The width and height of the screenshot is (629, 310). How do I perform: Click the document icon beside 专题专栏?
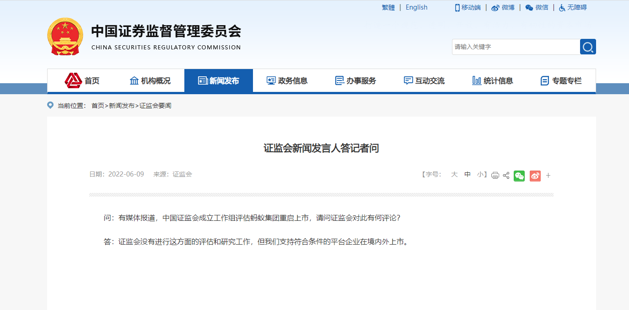[x=545, y=80]
